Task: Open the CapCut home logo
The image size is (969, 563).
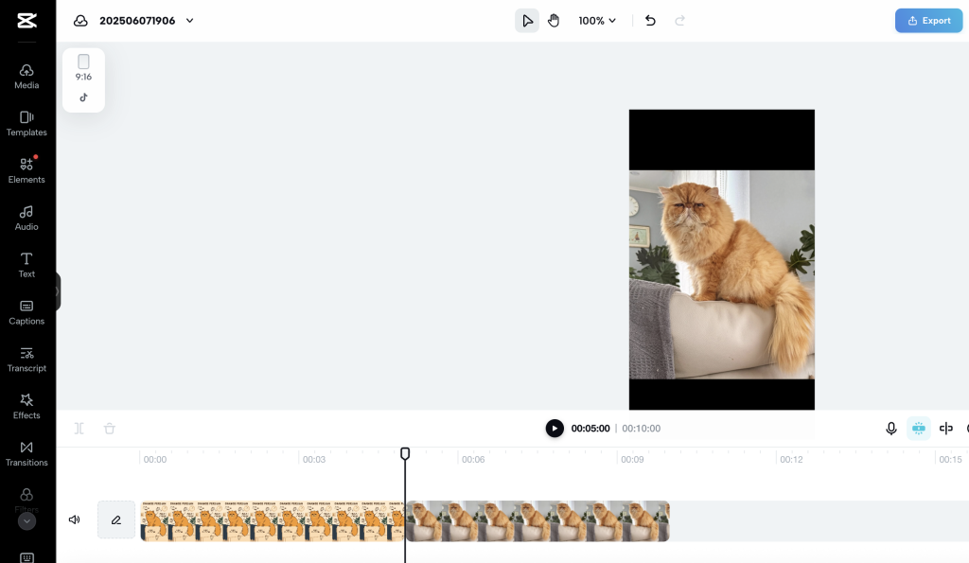Action: coord(26,21)
